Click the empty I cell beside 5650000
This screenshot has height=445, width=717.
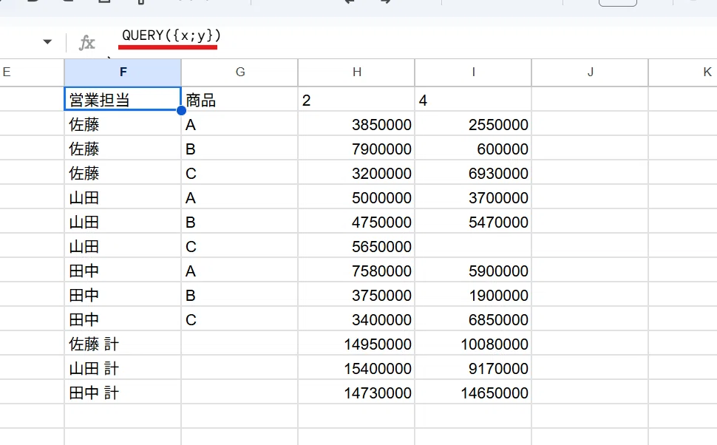click(473, 246)
